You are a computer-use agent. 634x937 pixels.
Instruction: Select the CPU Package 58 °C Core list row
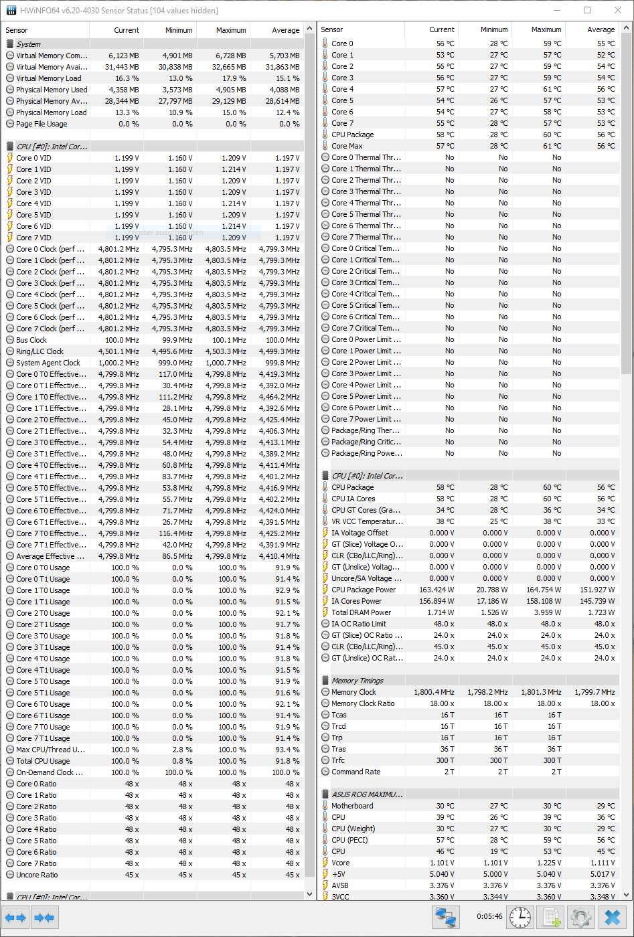click(469, 135)
